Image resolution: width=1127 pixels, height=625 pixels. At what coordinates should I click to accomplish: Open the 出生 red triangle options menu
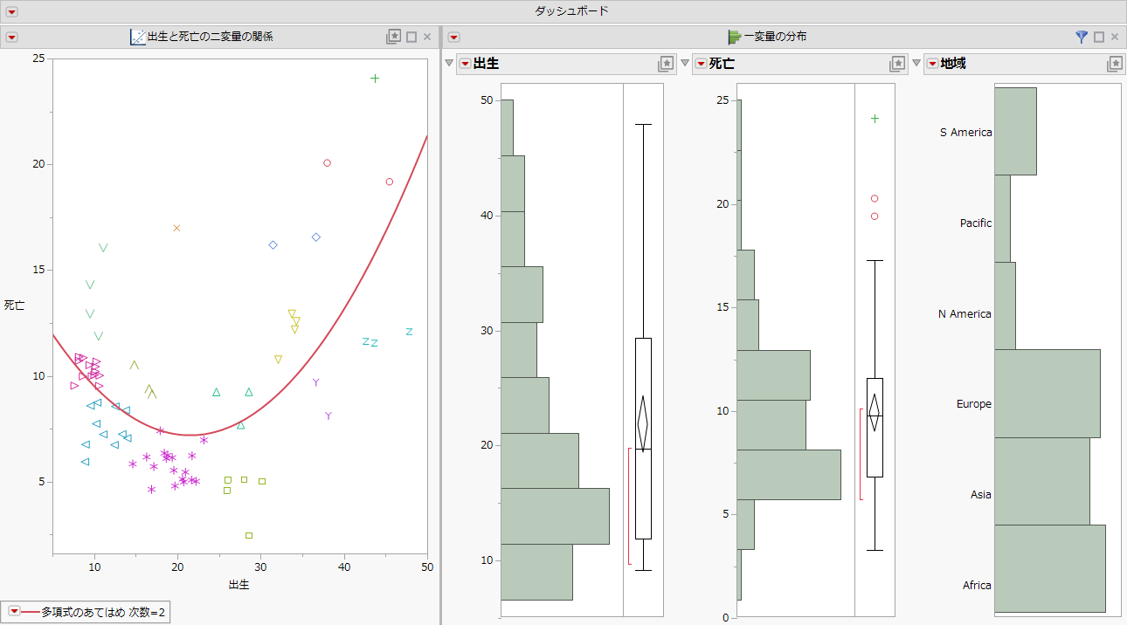click(466, 64)
